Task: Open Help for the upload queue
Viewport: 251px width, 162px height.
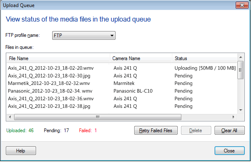Action: (x=21, y=151)
